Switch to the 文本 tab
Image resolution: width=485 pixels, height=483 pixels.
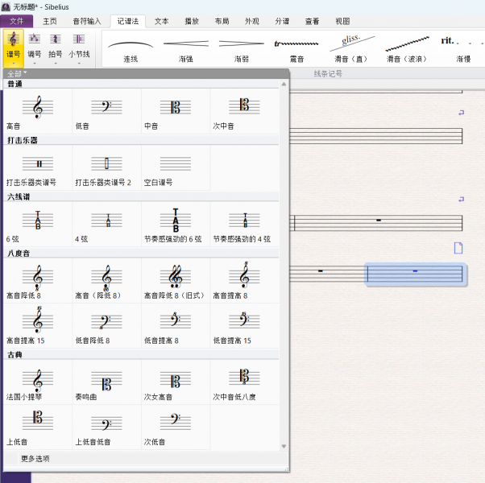click(x=161, y=21)
